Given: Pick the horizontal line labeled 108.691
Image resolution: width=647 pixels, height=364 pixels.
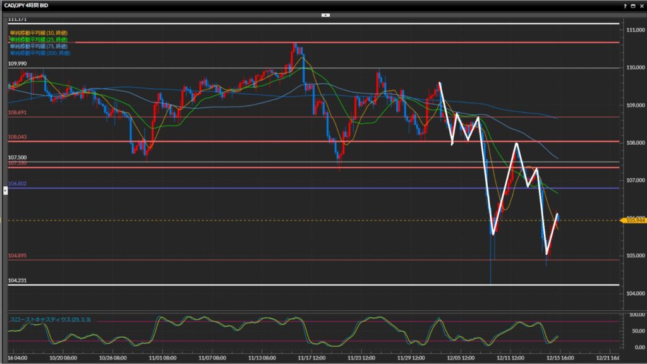Looking at the screenshot, I should (x=253, y=117).
